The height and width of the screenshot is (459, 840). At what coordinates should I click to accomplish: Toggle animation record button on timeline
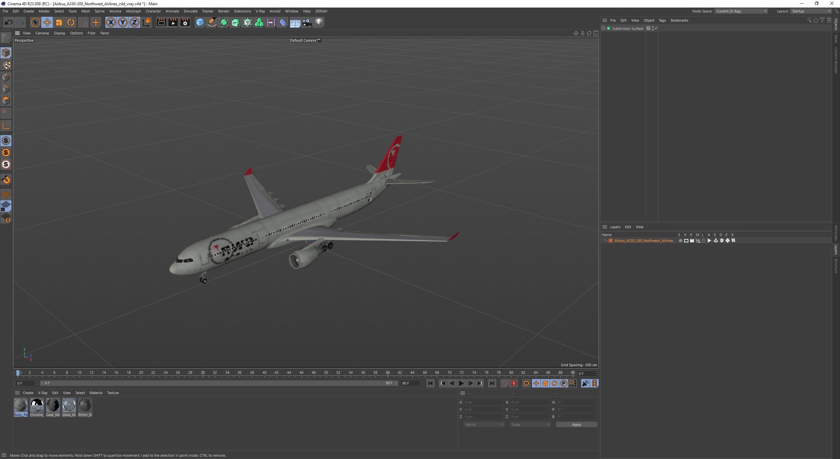click(514, 383)
